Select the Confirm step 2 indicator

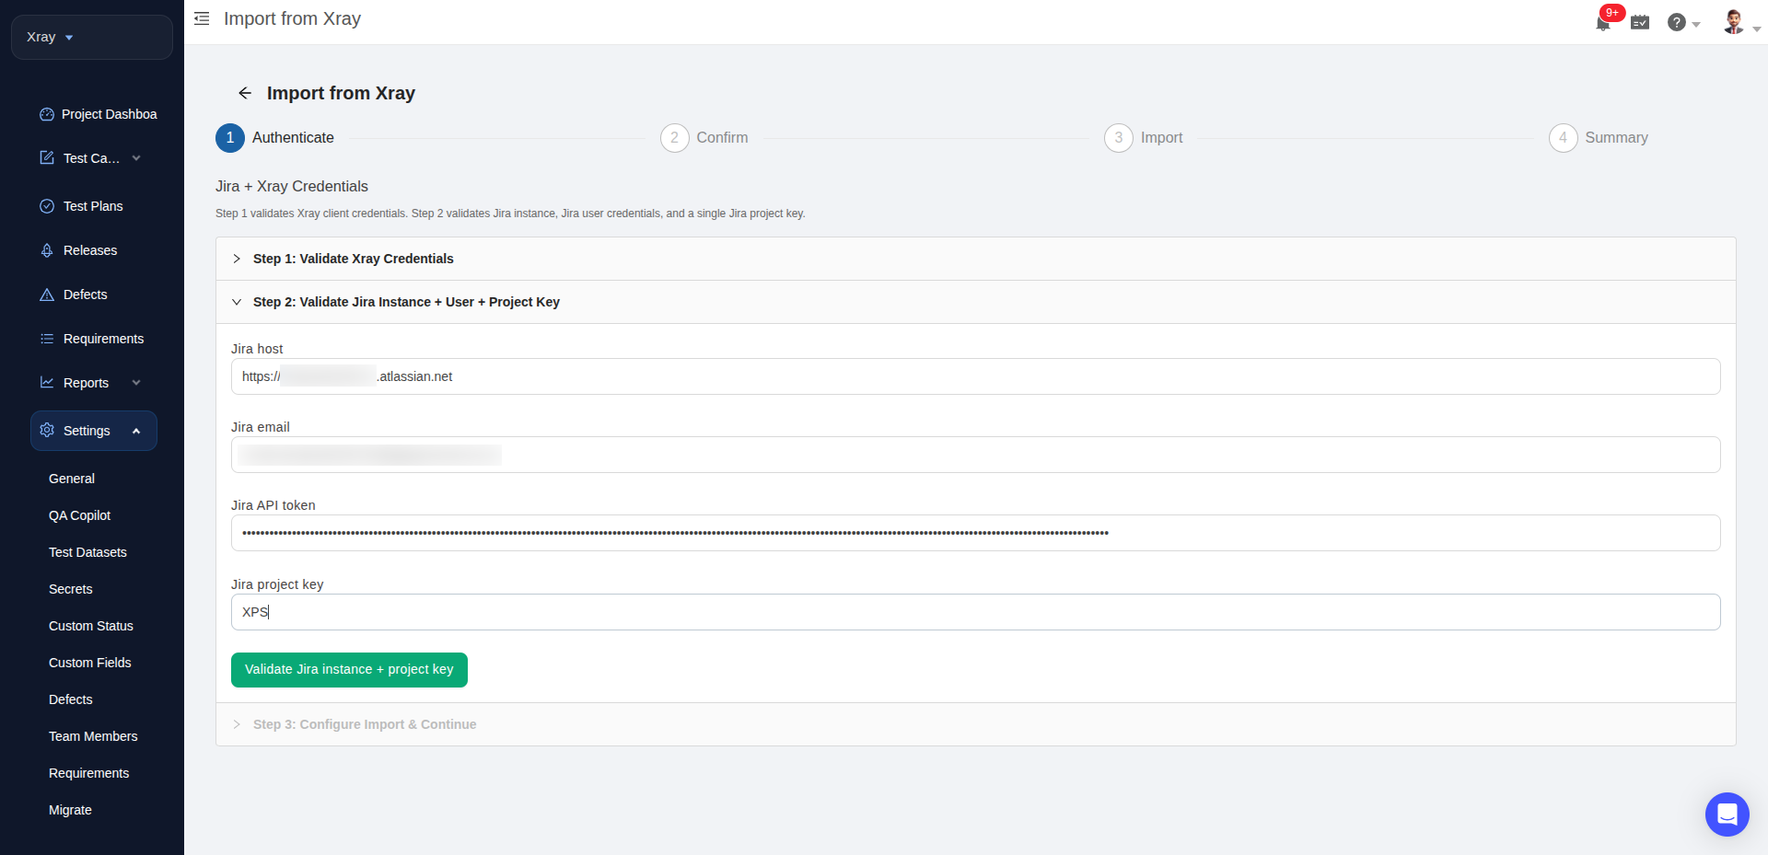click(675, 138)
